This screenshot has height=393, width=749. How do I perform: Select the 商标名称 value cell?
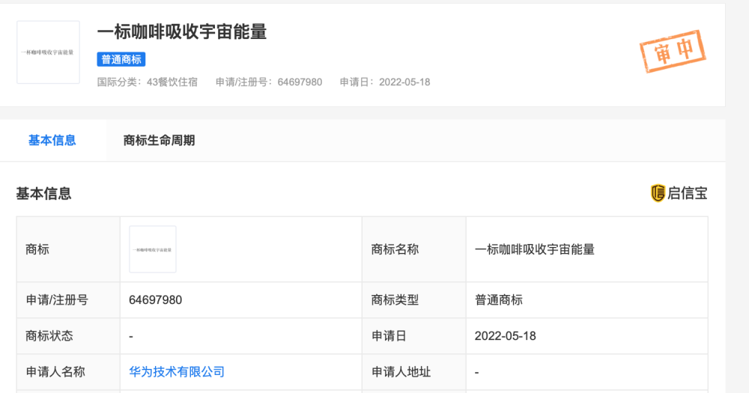[x=586, y=249]
